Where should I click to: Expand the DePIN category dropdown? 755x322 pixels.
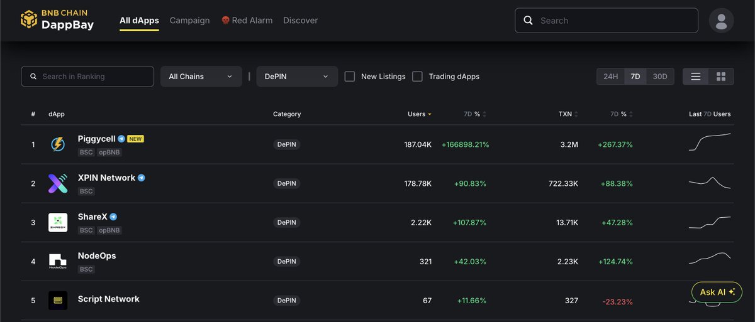pyautogui.click(x=297, y=77)
